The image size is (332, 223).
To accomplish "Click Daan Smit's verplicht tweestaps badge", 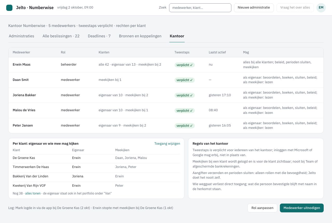I will pos(185,80).
